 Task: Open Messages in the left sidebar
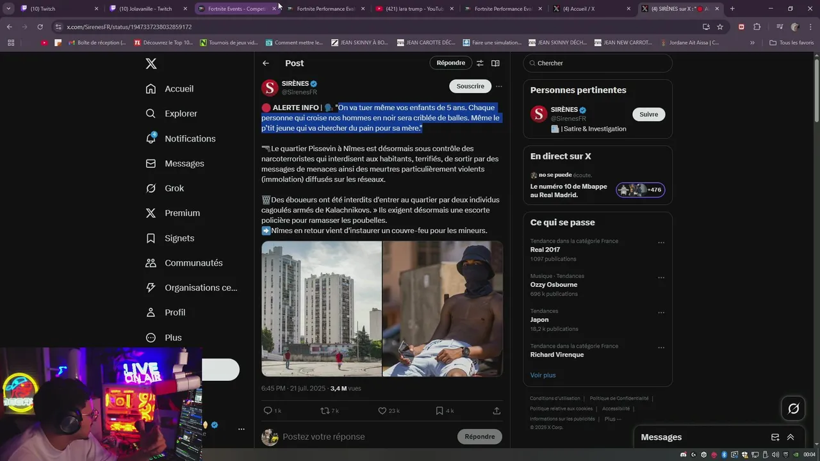coord(174,163)
